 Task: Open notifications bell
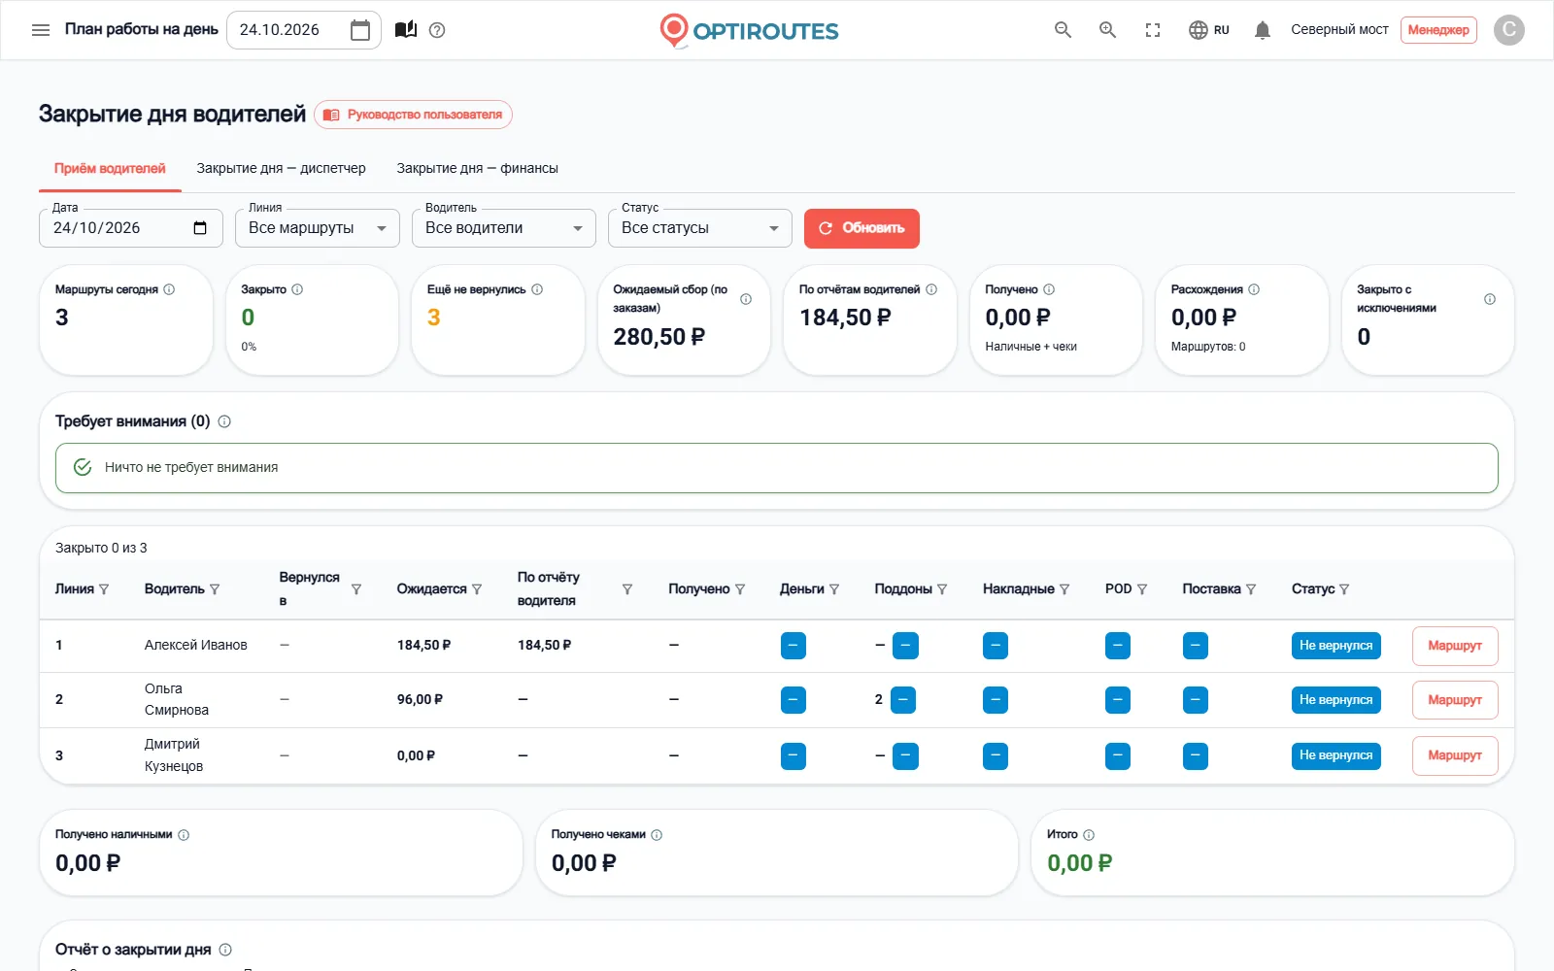[1263, 30]
